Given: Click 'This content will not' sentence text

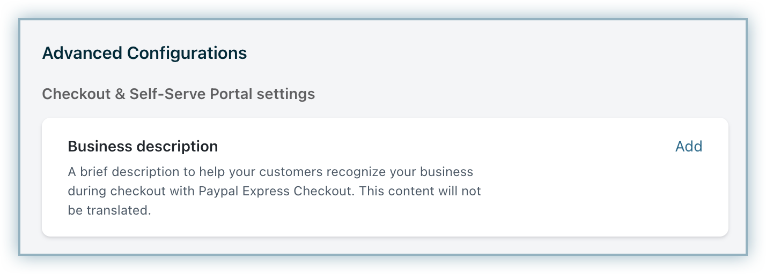Looking at the screenshot, I should (420, 192).
